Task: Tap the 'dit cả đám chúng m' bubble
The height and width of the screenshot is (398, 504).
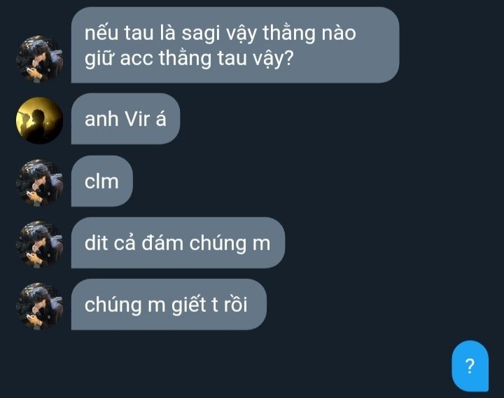Action: [x=178, y=243]
